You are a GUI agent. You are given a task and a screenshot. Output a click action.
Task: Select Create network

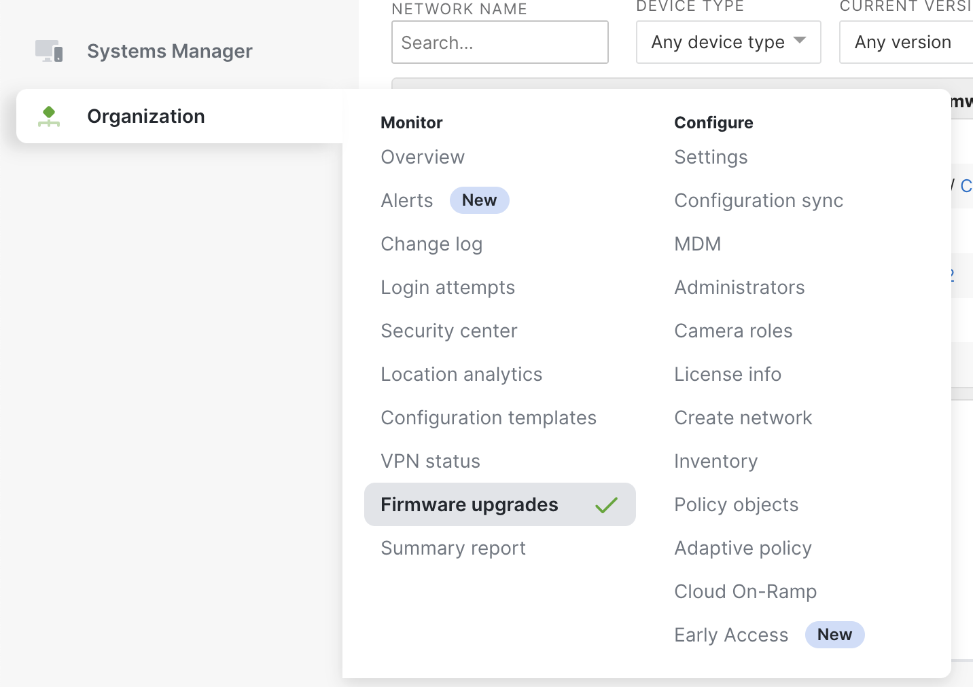point(743,417)
